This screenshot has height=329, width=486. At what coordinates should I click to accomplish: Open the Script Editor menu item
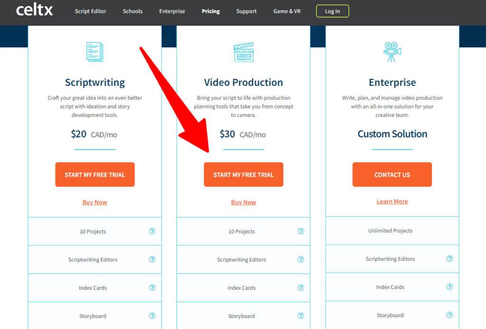click(x=90, y=11)
